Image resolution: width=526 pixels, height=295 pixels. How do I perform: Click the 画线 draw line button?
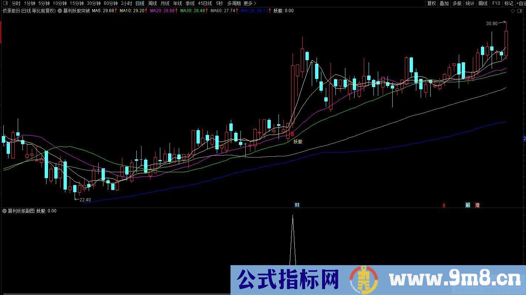click(x=483, y=3)
